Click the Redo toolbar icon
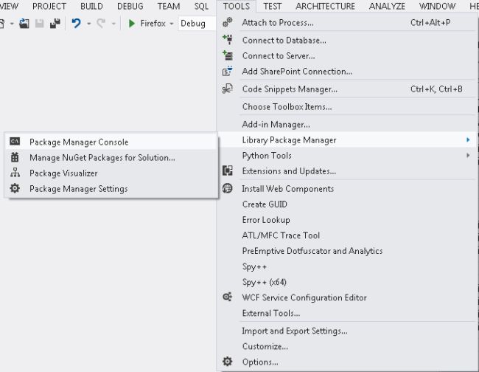 tap(102, 24)
